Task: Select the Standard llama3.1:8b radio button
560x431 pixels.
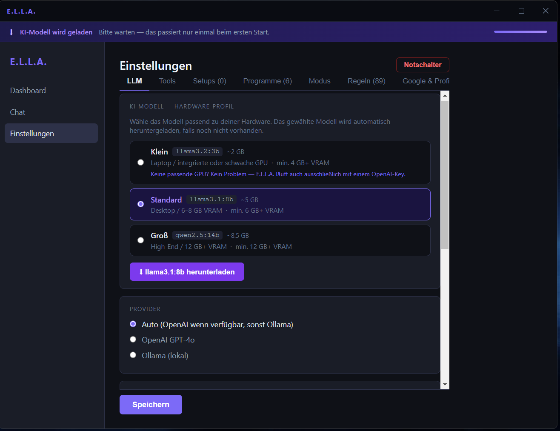Action: [141, 204]
